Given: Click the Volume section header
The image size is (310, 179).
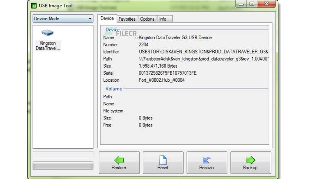Looking at the screenshot, I should [x=114, y=89].
